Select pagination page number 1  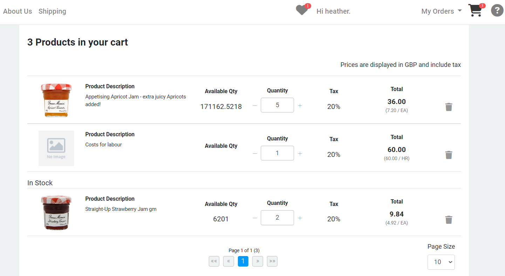pos(243,261)
